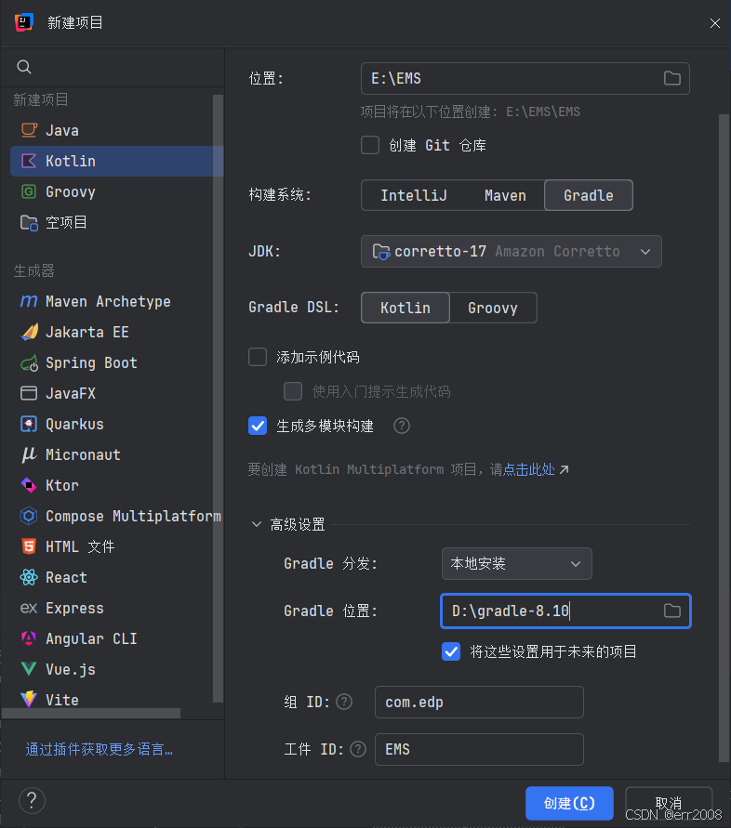Open the Gradle distribution dropdown
This screenshot has height=828, width=731.
[x=516, y=563]
